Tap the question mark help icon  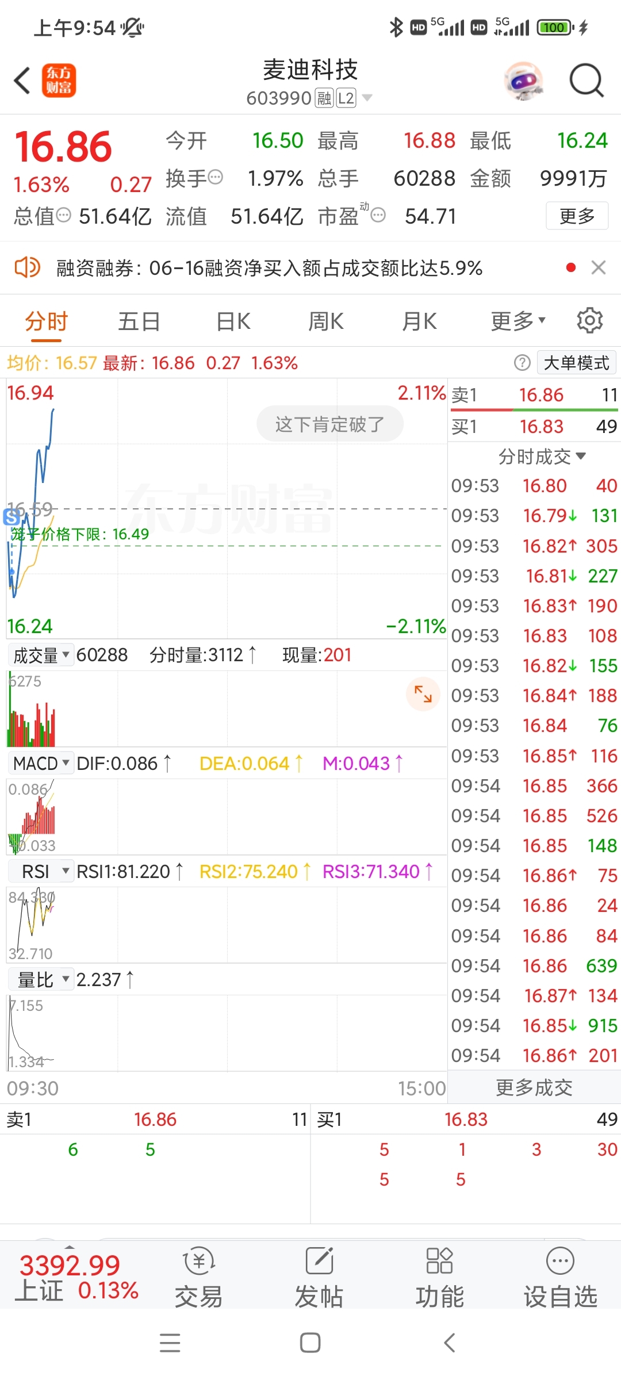[x=522, y=363]
